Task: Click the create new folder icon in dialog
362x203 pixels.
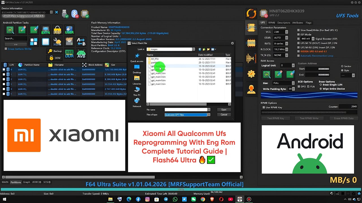Action: pyautogui.click(x=208, y=49)
